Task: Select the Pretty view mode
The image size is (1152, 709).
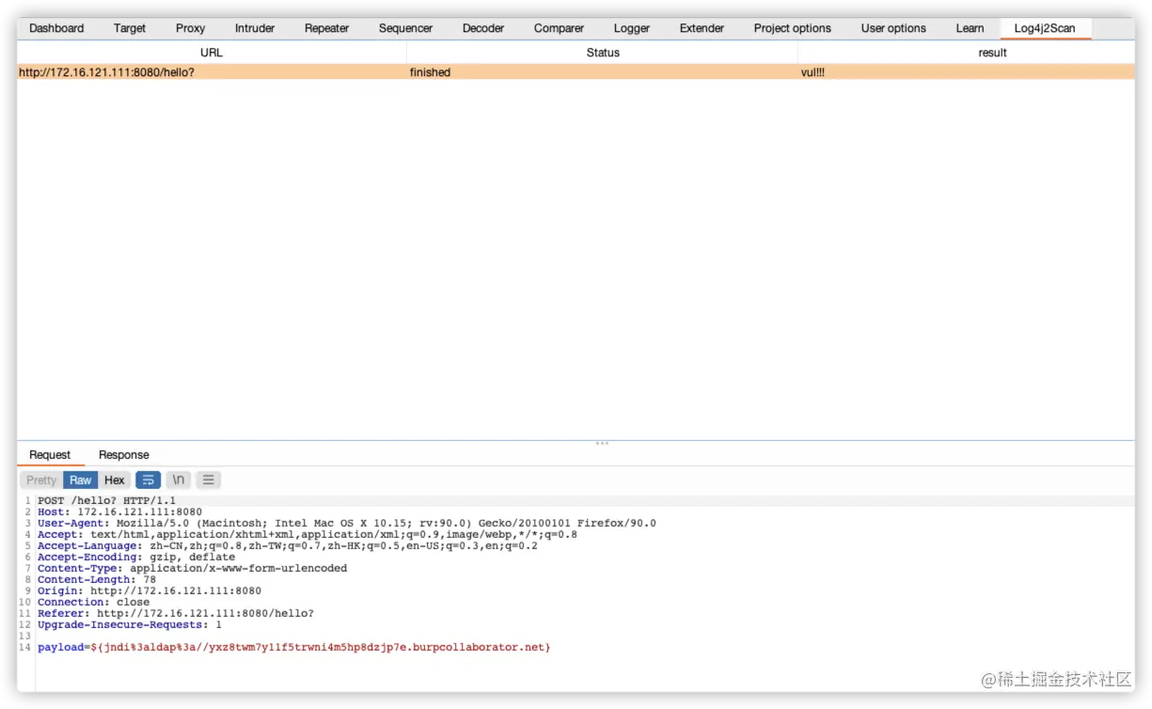Action: (x=41, y=480)
